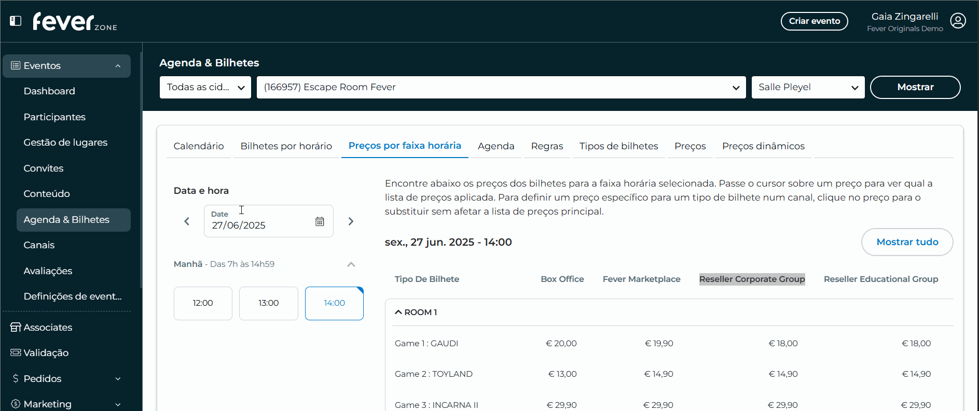The height and width of the screenshot is (411, 979).
Task: Collapse the ROOM 1 group
Action: [398, 312]
